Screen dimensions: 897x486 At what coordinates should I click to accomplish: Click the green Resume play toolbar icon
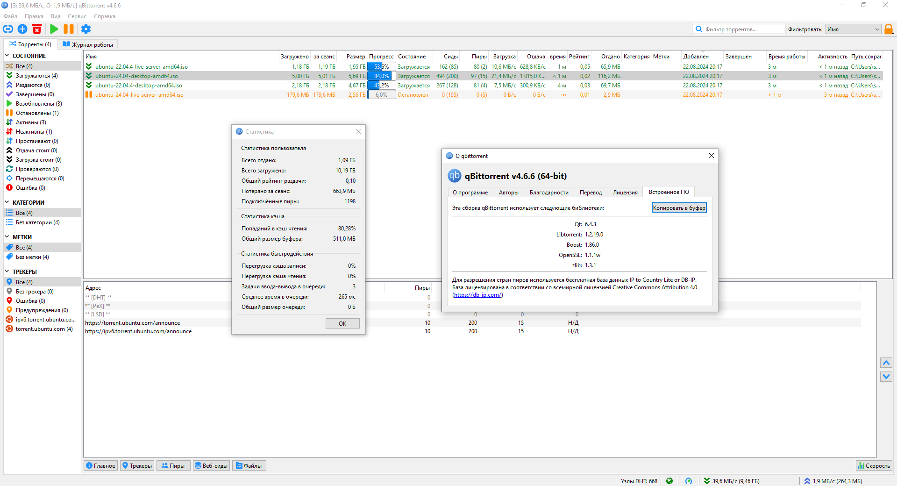point(54,29)
